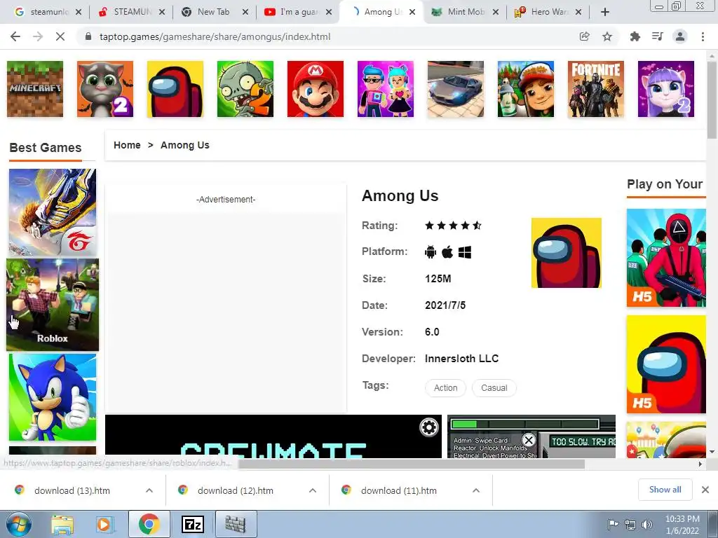The image size is (718, 538).
Task: Click the volume speaker tray icon
Action: coord(646,525)
